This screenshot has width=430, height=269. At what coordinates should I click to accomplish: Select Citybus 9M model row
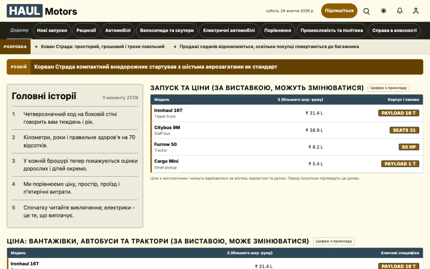[x=287, y=130]
